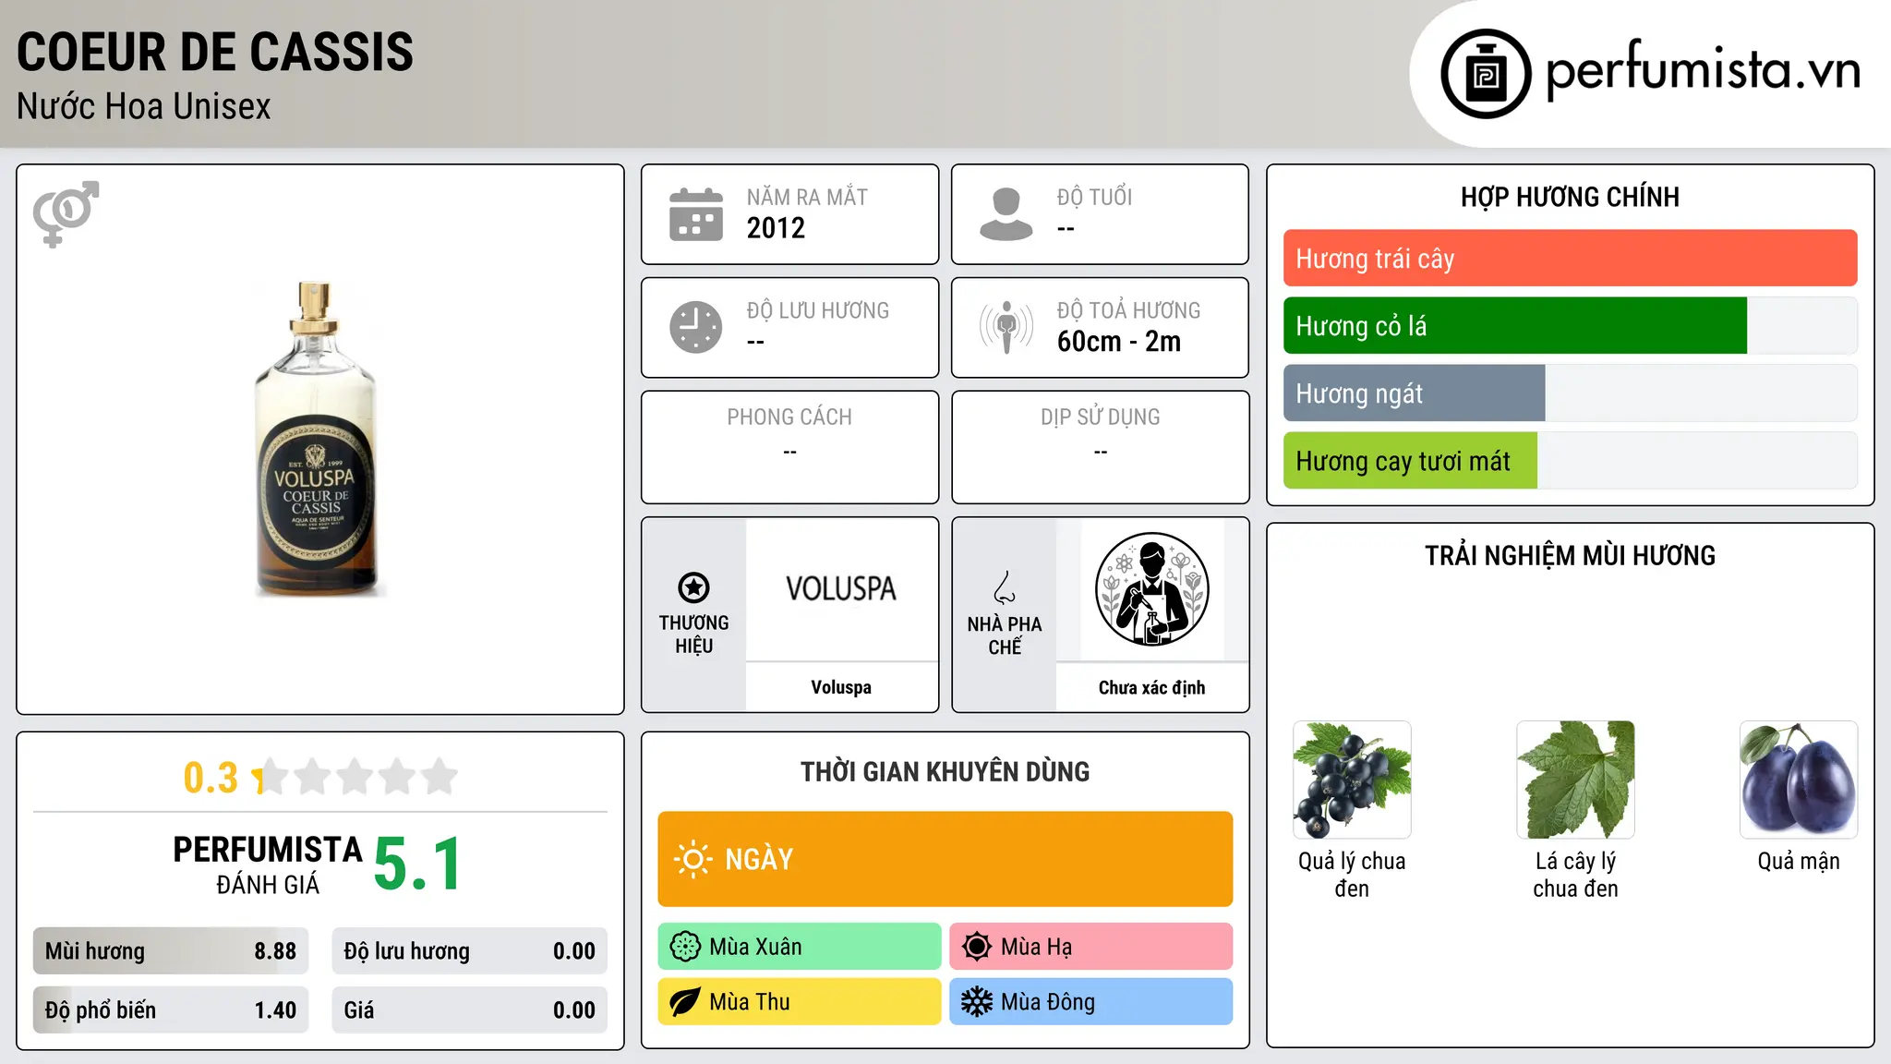
Task: Open the Voluspa Coeur de Cassis bottle image
Action: [x=316, y=440]
